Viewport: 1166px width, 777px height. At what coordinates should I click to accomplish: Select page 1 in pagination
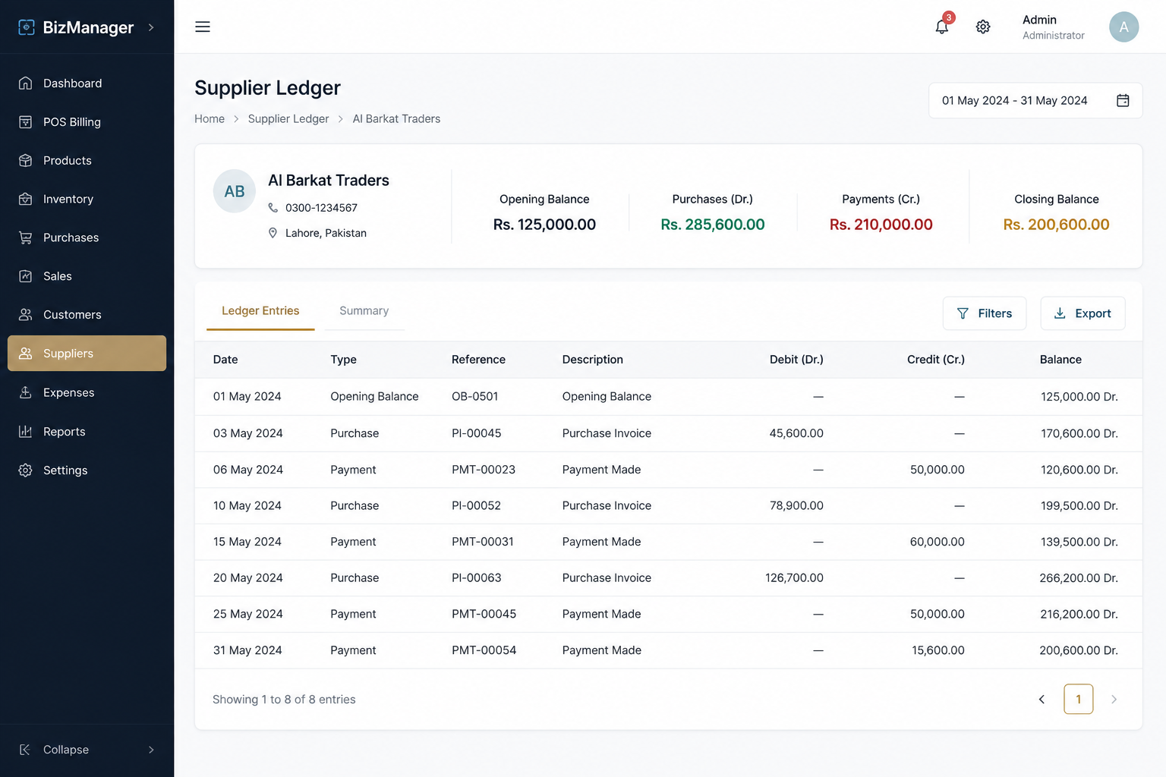pyautogui.click(x=1078, y=699)
